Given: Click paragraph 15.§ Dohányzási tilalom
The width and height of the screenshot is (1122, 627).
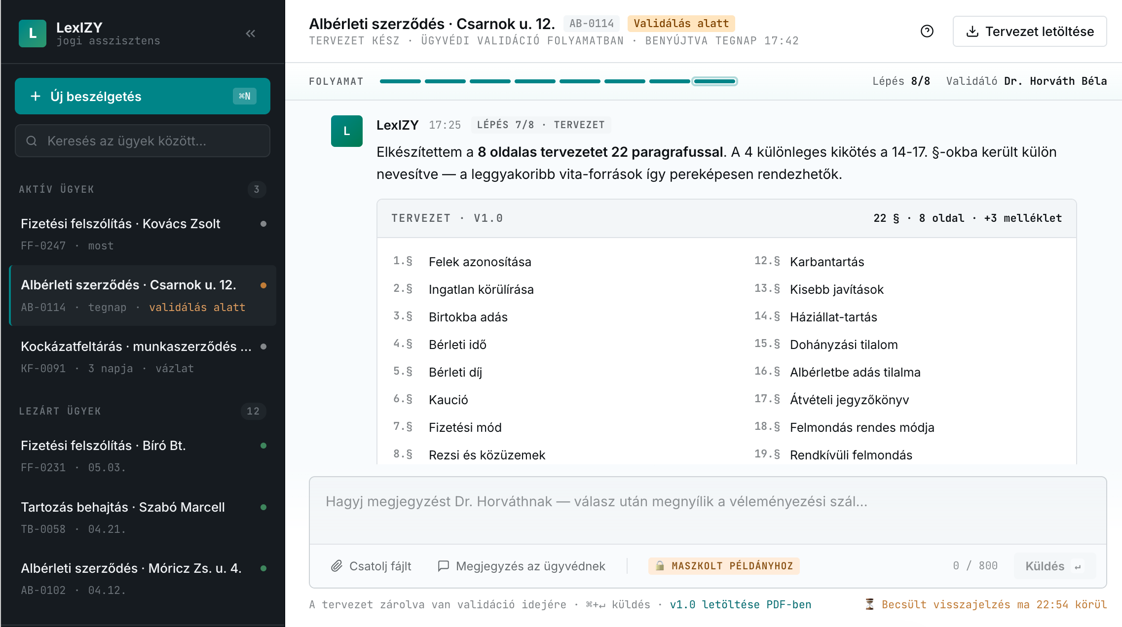Looking at the screenshot, I should [x=826, y=345].
